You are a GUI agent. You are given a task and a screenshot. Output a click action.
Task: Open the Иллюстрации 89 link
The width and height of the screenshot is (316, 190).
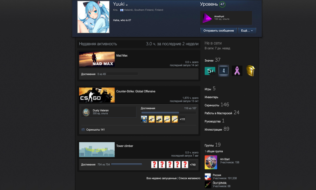point(217,129)
